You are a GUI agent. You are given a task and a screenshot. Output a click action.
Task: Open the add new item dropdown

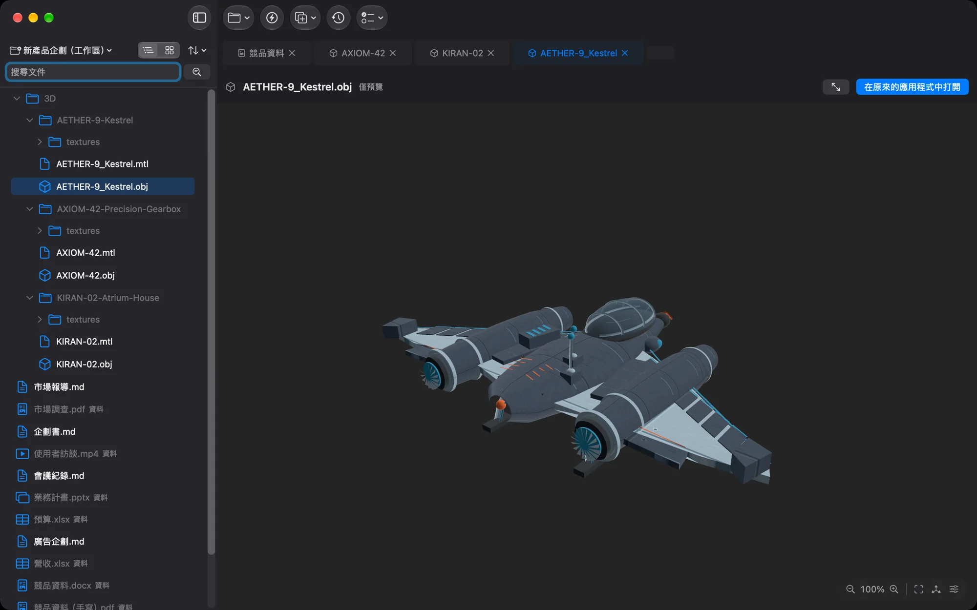[305, 18]
